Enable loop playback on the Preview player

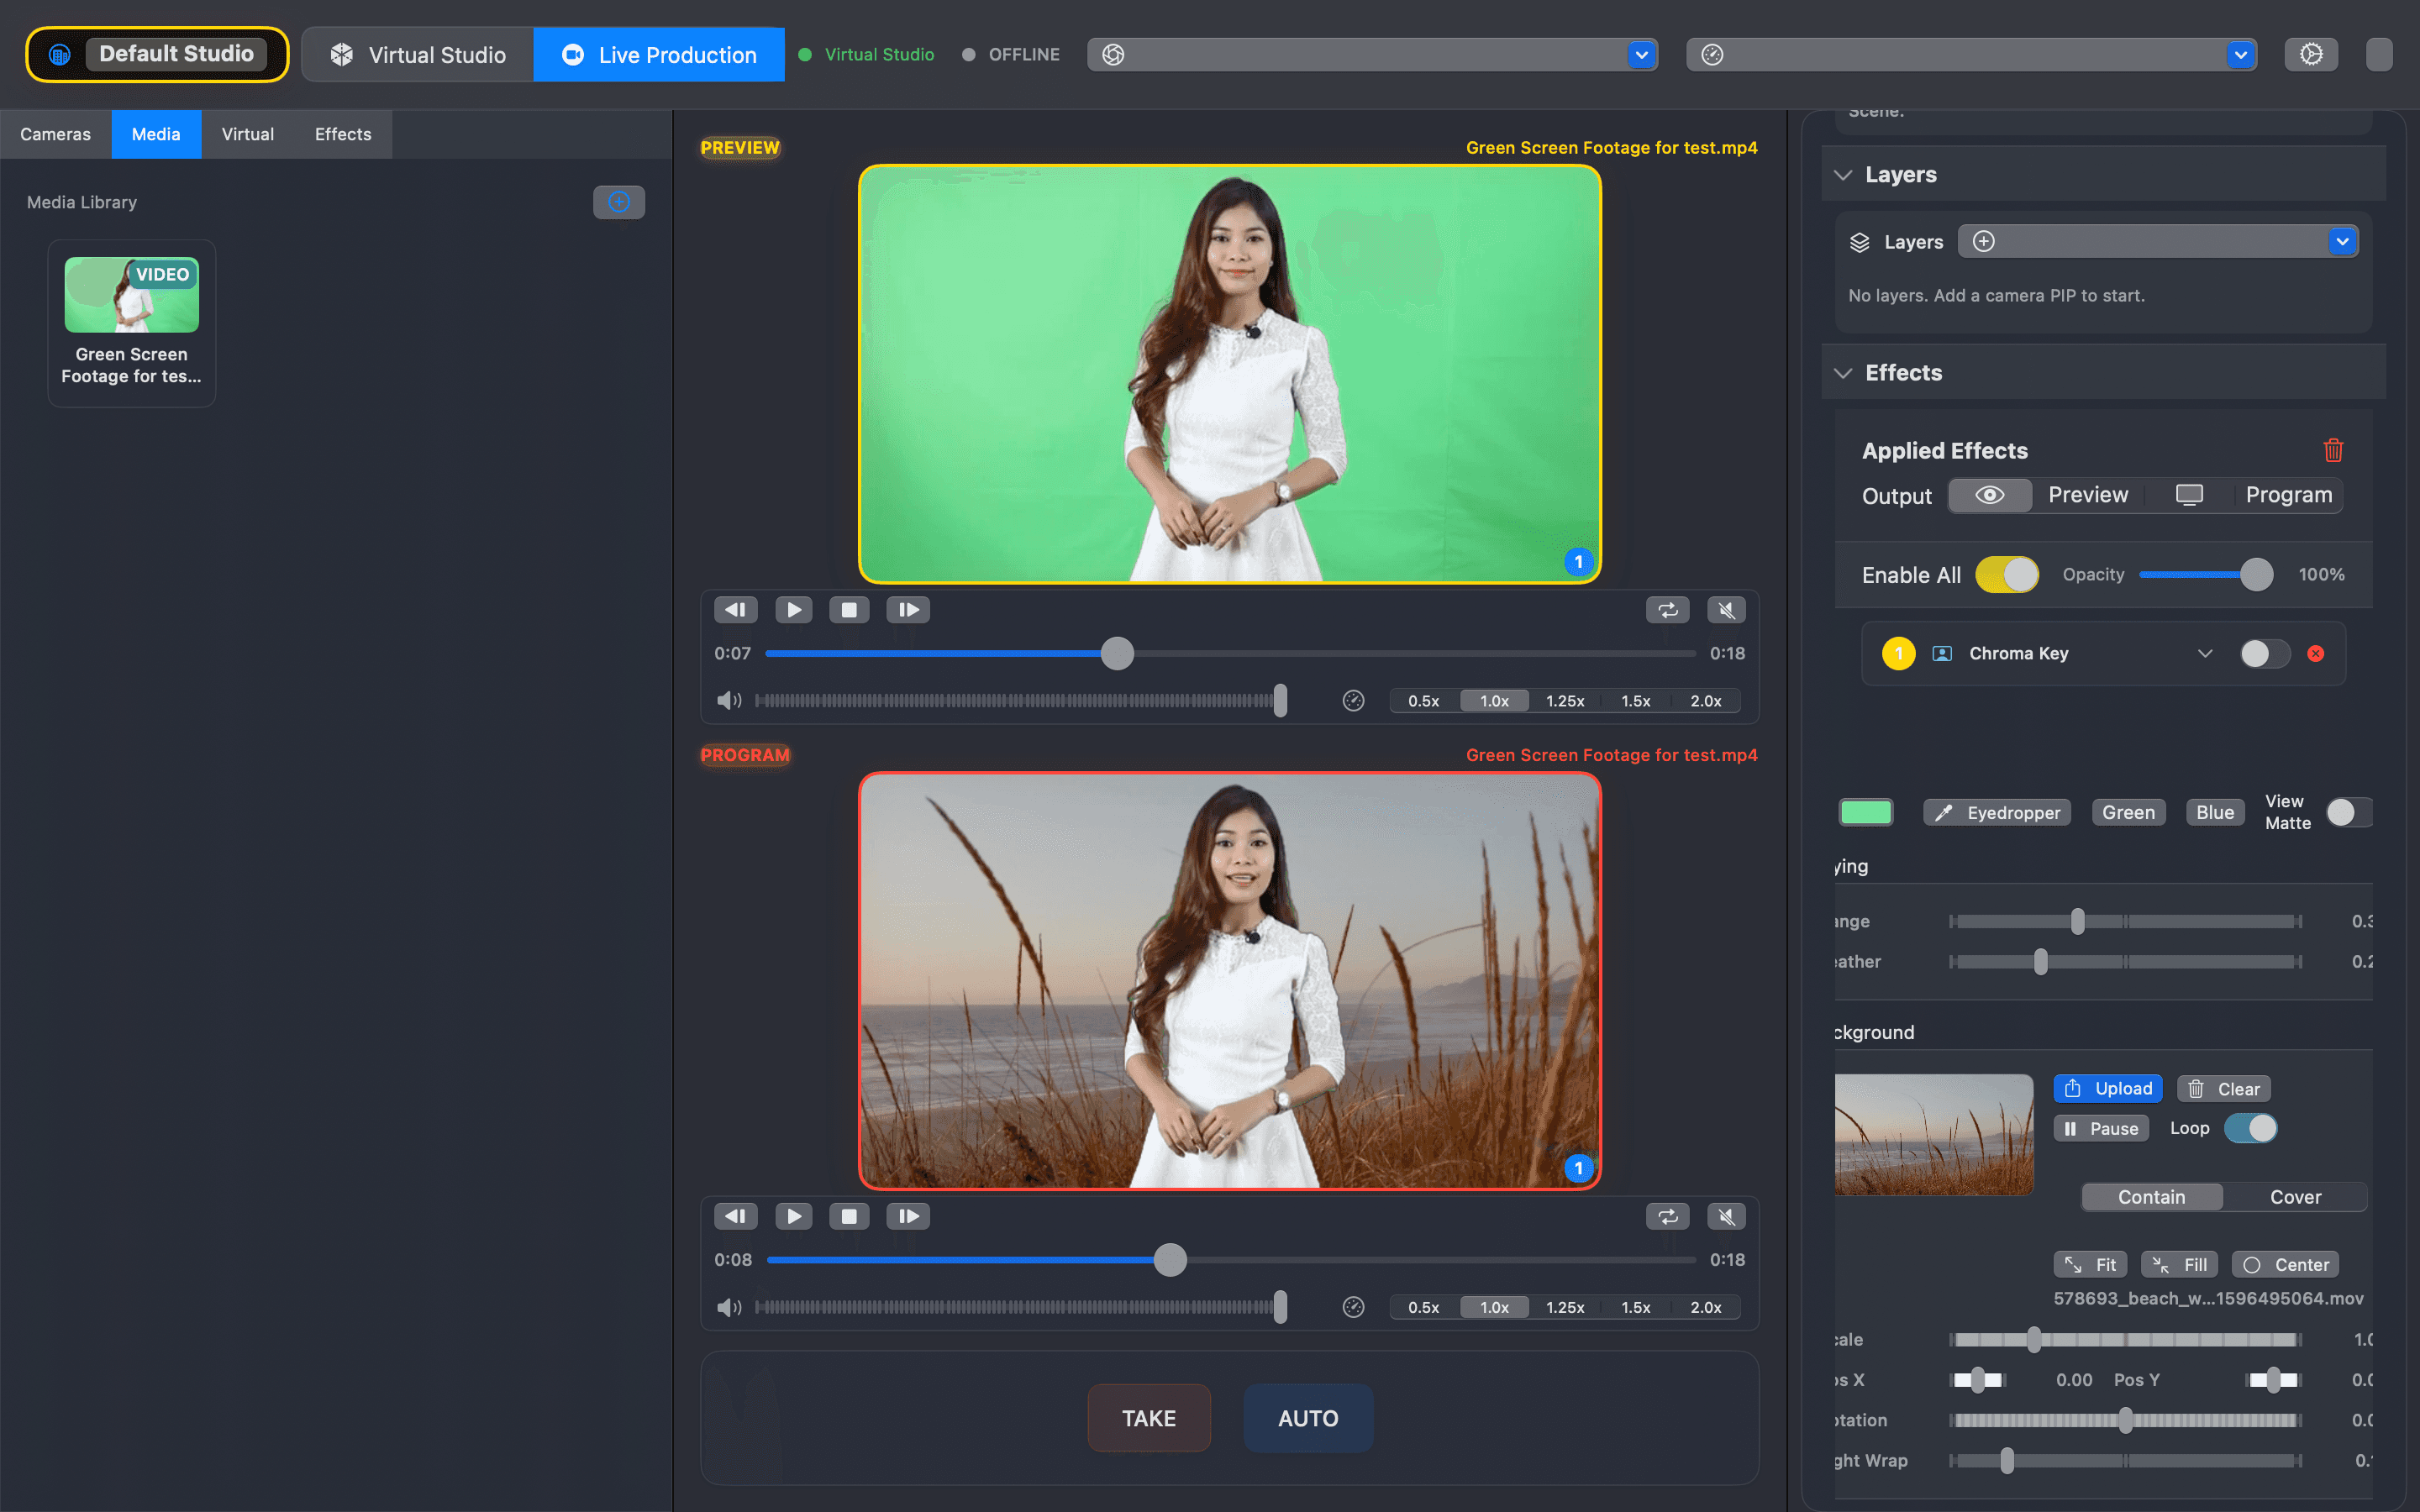(x=1667, y=609)
